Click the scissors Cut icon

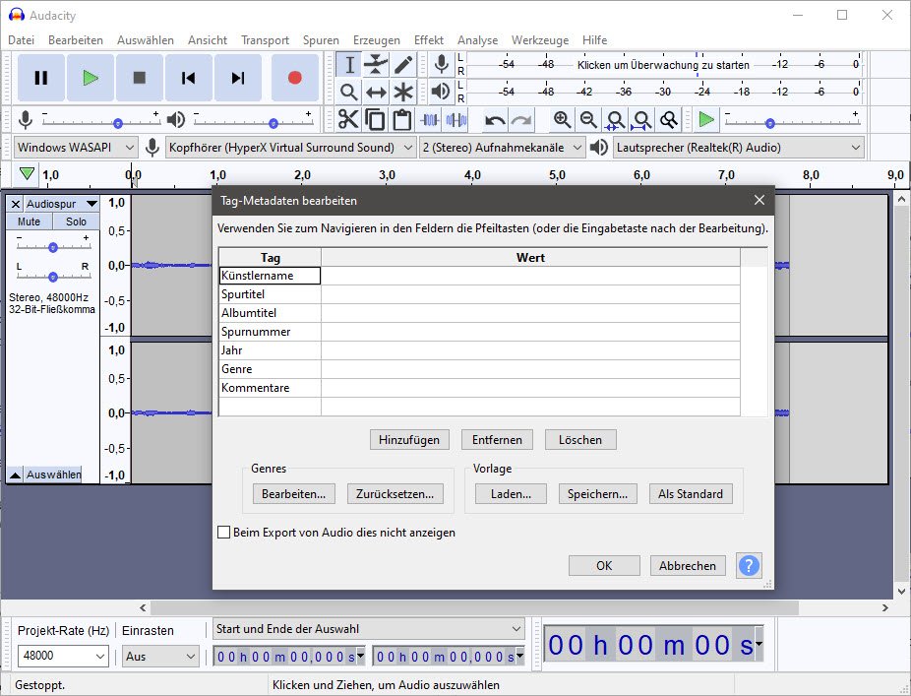coord(348,120)
